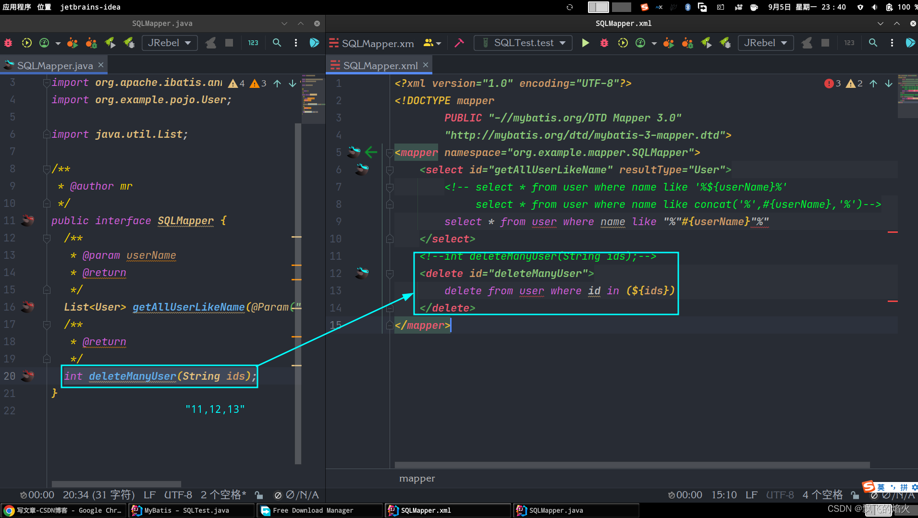Toggle the read-only lock in SQLMapper.xml status bar
918x518 pixels.
pyautogui.click(x=855, y=495)
